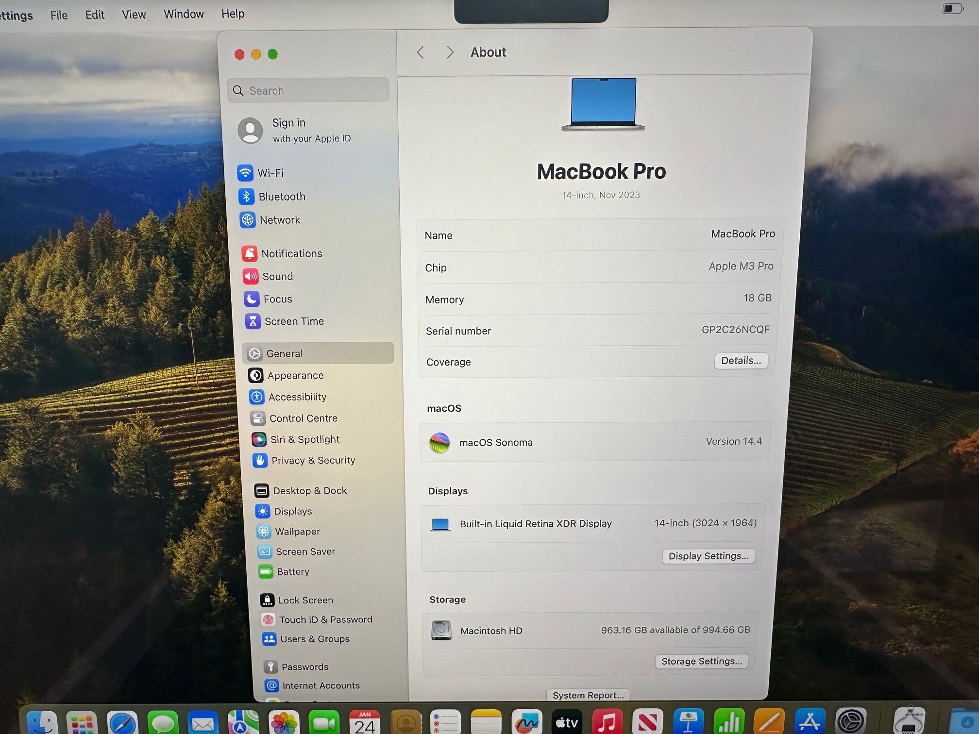Click the MacBook Pro laptop image
The image size is (979, 734).
click(603, 104)
